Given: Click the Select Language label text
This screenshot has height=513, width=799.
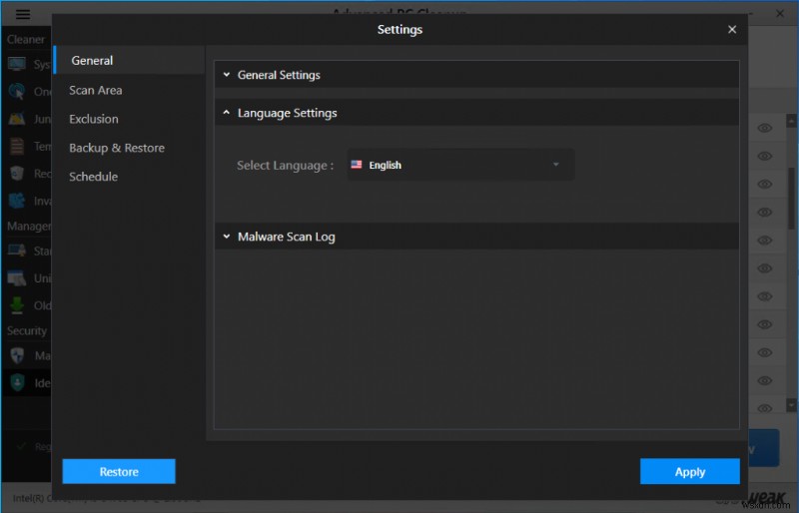Looking at the screenshot, I should coord(285,165).
